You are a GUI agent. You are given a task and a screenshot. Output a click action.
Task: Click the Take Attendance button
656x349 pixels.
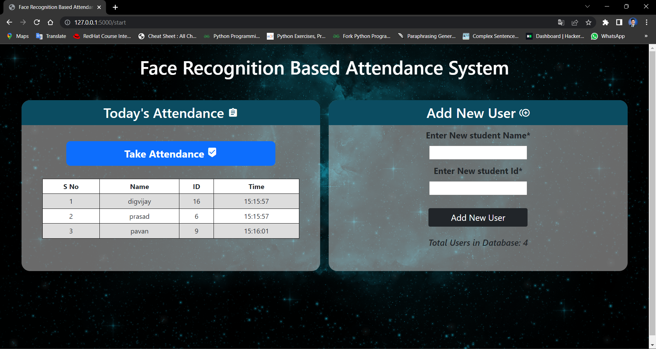(170, 153)
